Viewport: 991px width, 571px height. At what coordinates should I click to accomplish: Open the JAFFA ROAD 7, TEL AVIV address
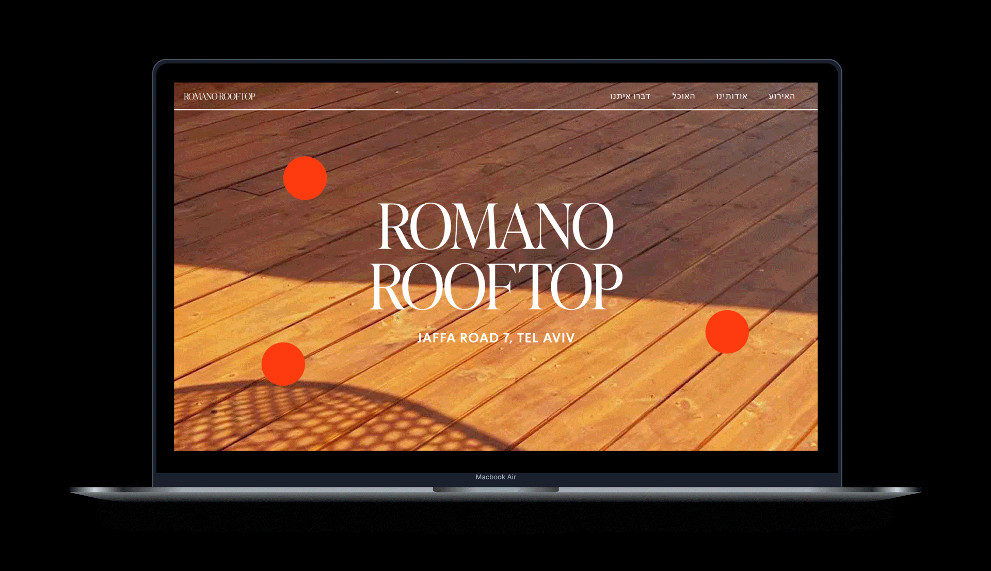point(495,338)
